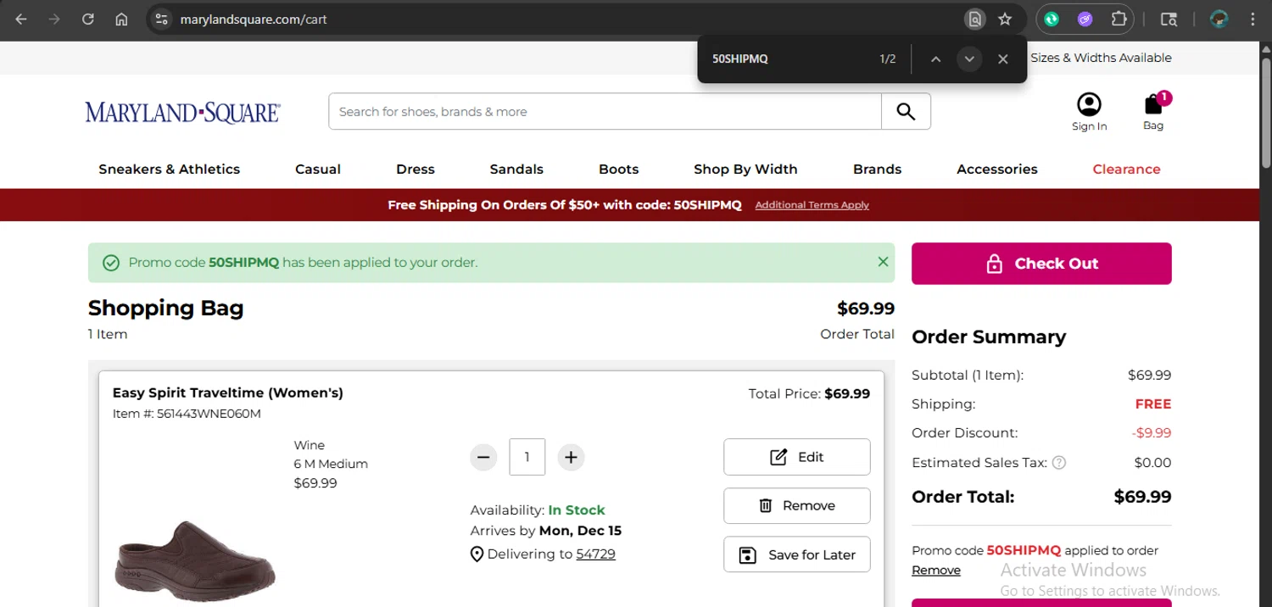Close the find bar

(1002, 59)
